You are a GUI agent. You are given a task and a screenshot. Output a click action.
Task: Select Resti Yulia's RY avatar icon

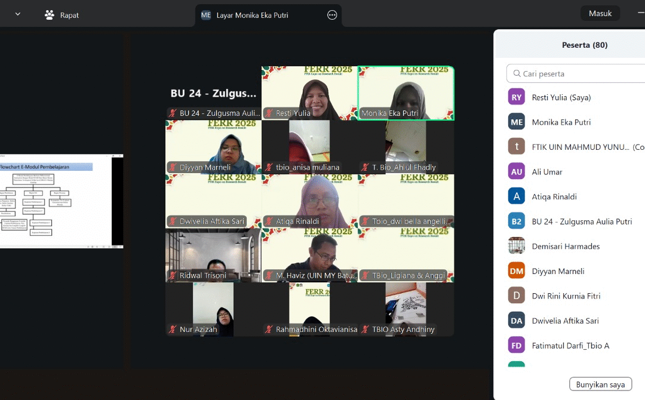pos(517,97)
